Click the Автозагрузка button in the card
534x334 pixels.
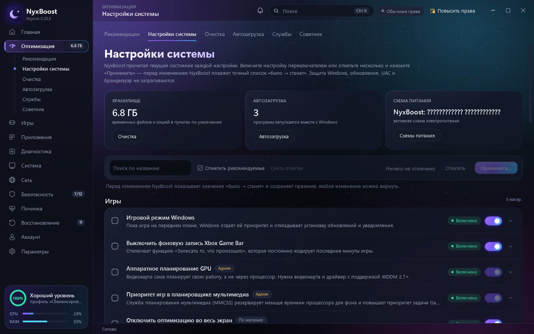[x=274, y=136]
